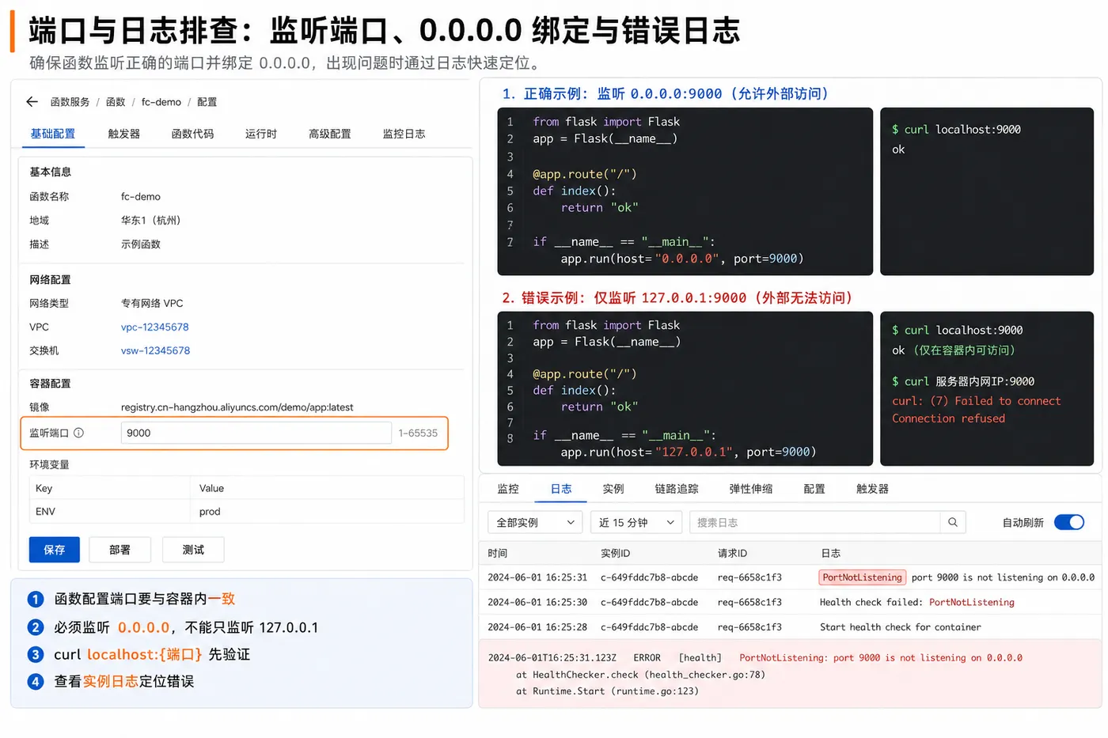Toggle the 自动刷新 switch

1069,522
